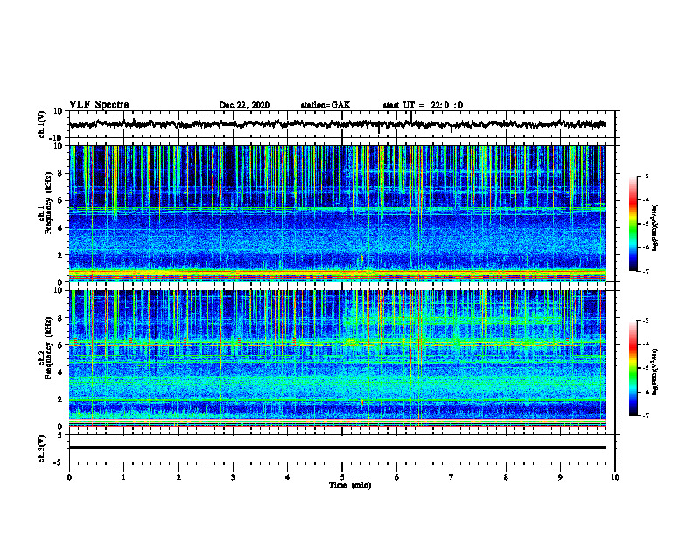Click the thick black ch.3(V) signal line

(338, 448)
